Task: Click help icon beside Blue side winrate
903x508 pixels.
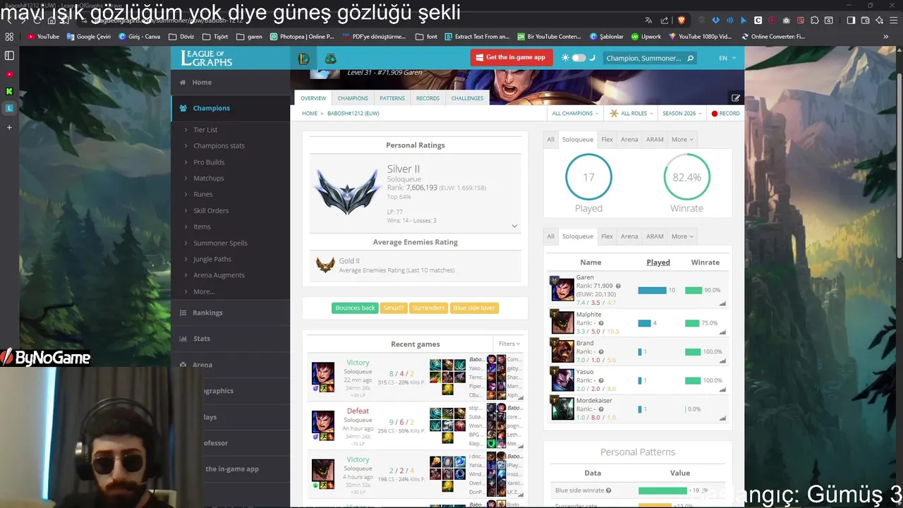Action: click(608, 490)
